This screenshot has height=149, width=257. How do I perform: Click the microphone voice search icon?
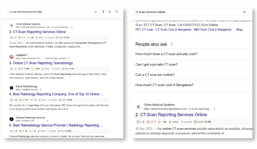(x=103, y=12)
